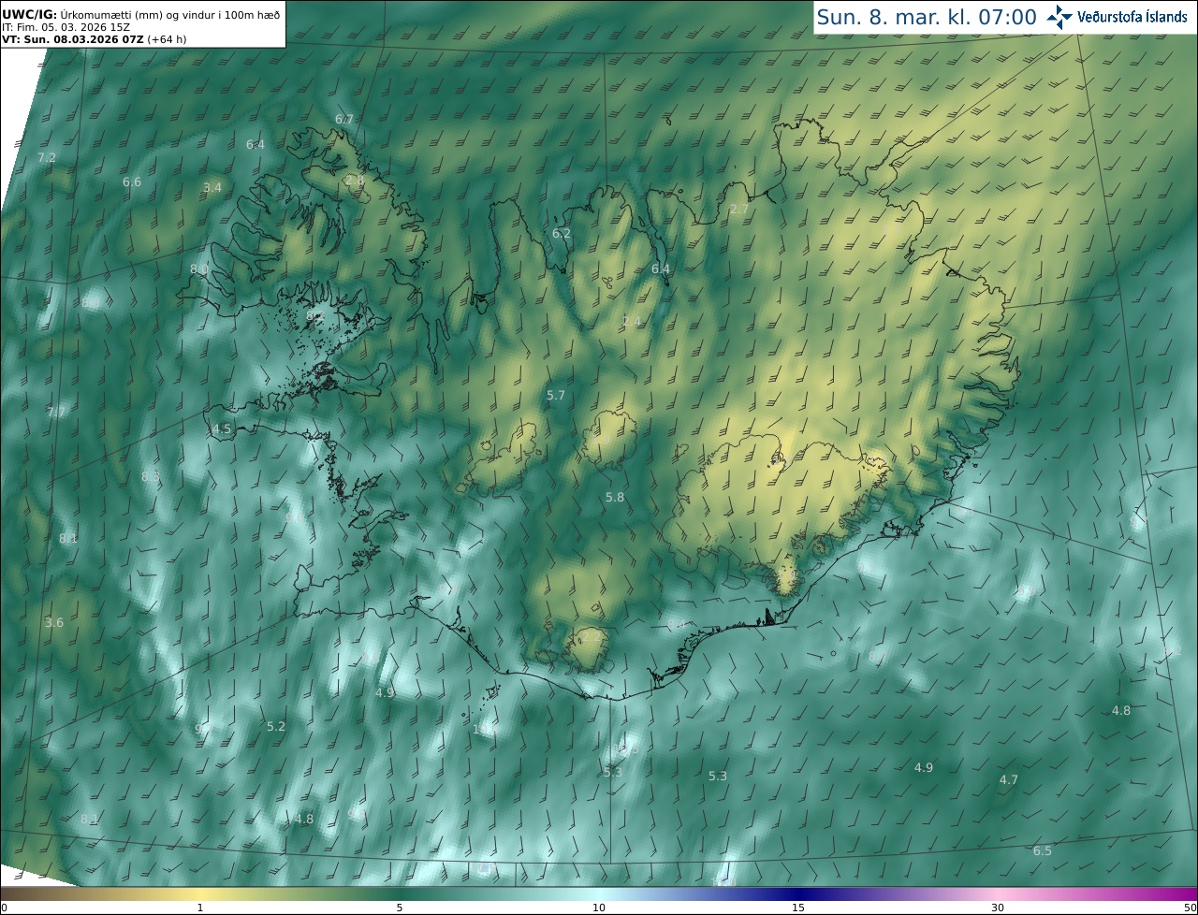
Task: Click the UWC/IG Úrkomumætti title line
Action: tap(140, 15)
